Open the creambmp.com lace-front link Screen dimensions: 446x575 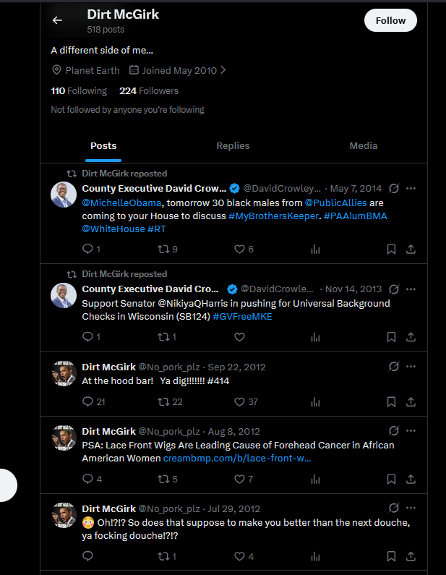(237, 459)
